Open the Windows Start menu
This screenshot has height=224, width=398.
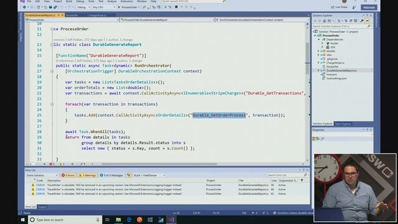click(22, 220)
